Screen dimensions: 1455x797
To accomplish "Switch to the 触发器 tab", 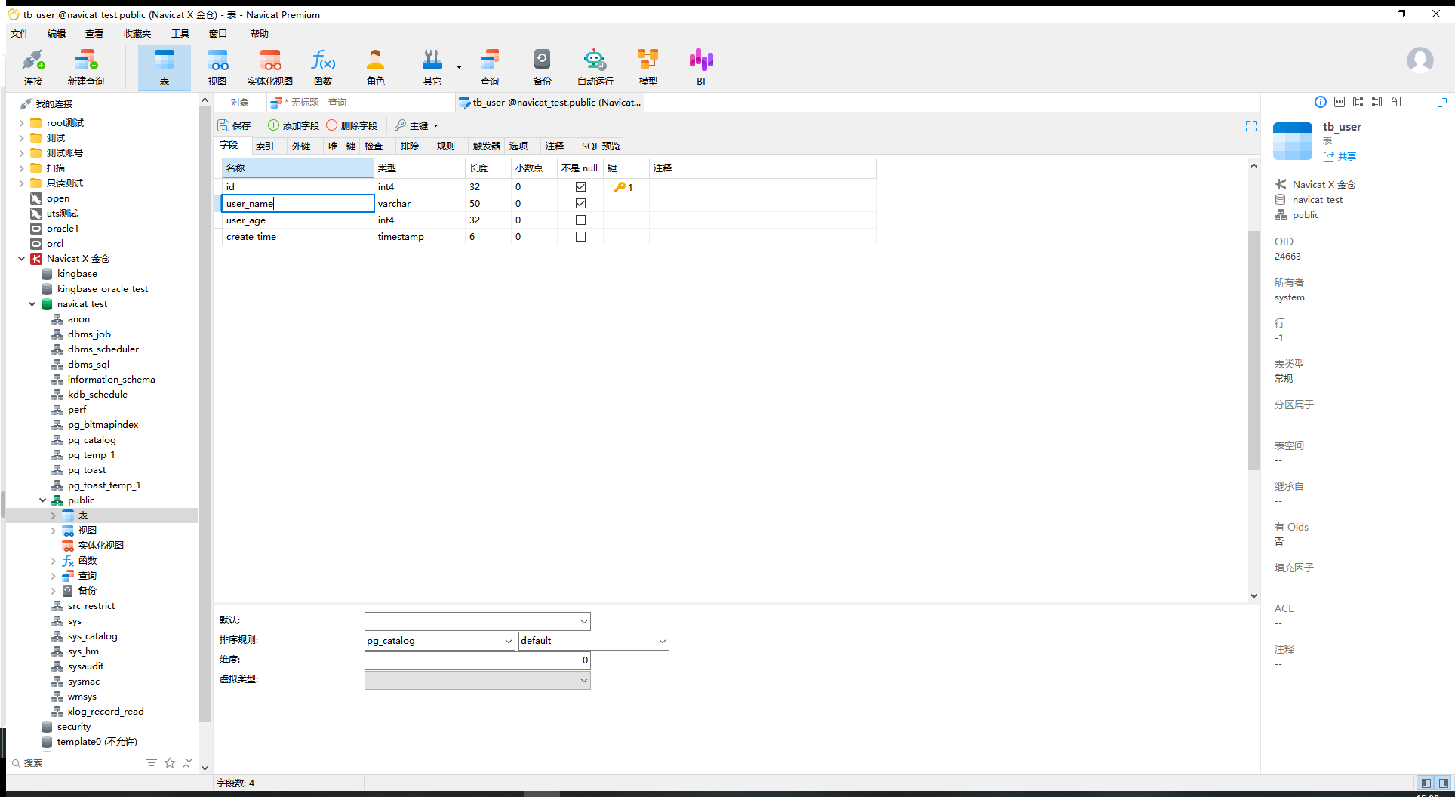I will point(487,146).
